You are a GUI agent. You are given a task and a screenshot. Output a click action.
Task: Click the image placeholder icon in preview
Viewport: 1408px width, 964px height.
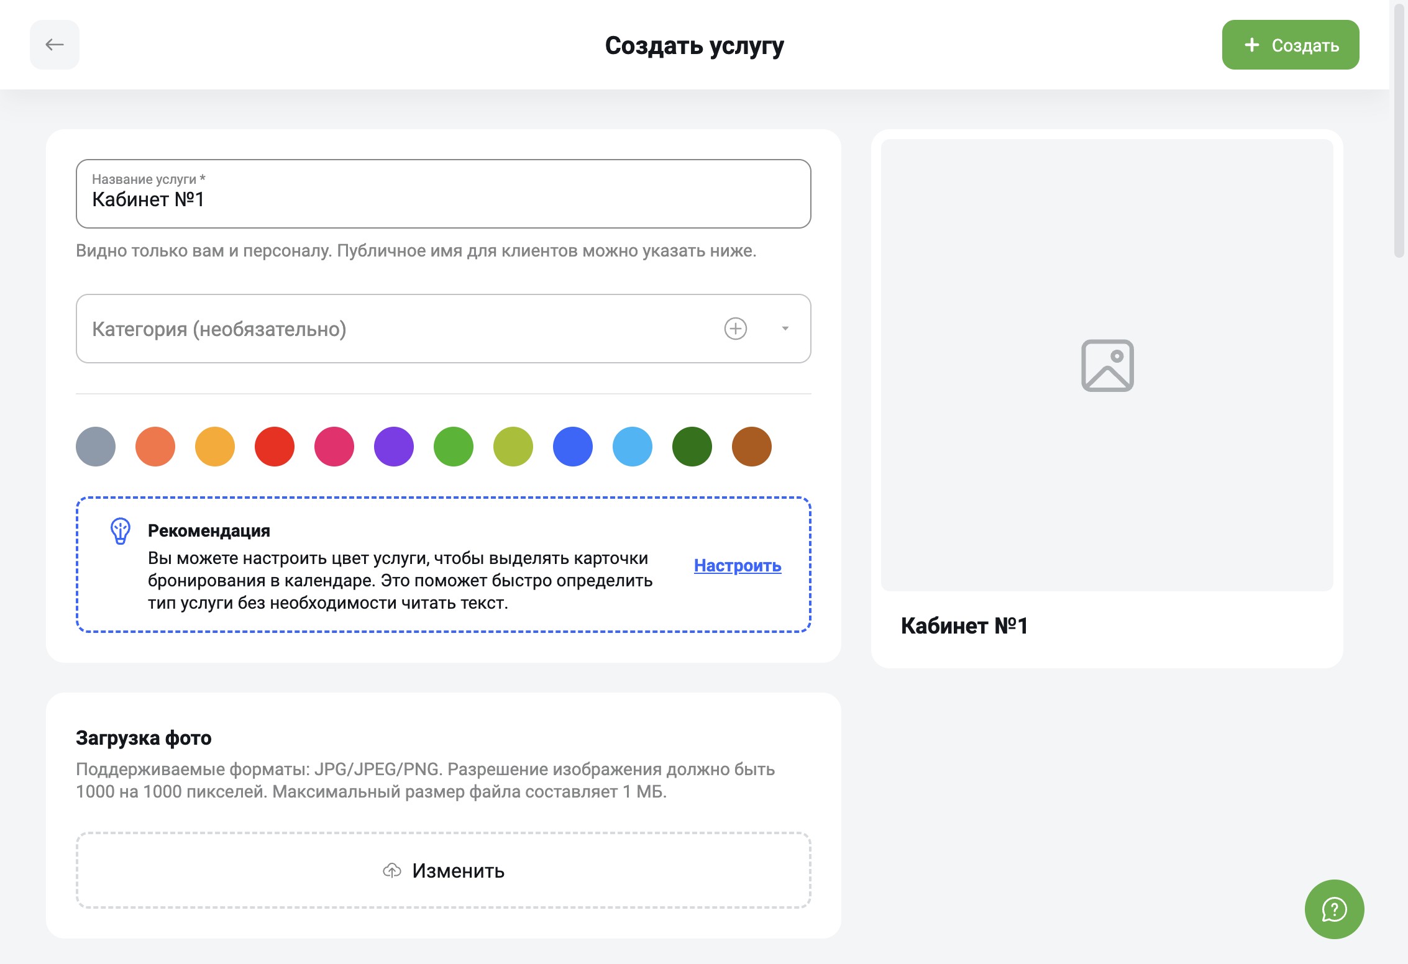click(1107, 365)
